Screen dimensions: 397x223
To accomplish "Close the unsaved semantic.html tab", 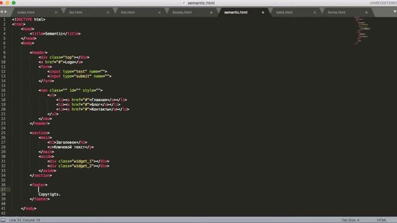I will (263, 12).
